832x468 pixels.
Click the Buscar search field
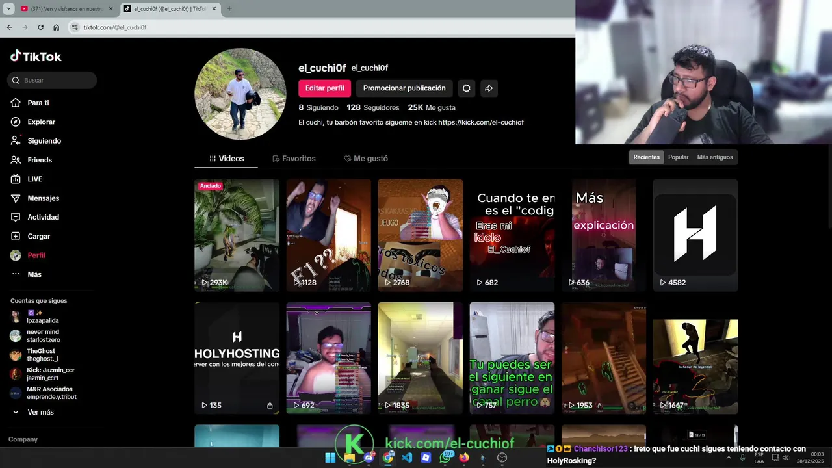(52, 80)
